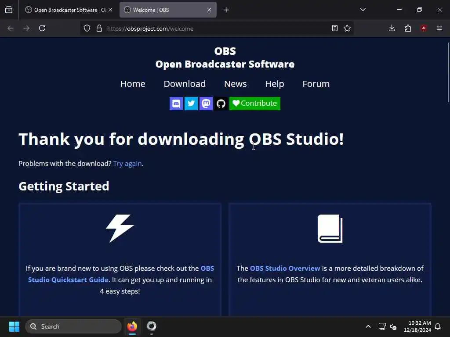Open the OBS Studio Quickstart Guide link
This screenshot has width=450, height=337.
pos(121,274)
